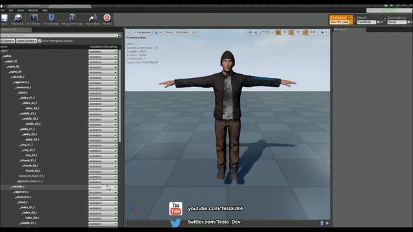Open the rotation snap angle value dropdown
Image resolution: width=413 pixels, height=232 pixels.
pyautogui.click(x=298, y=32)
